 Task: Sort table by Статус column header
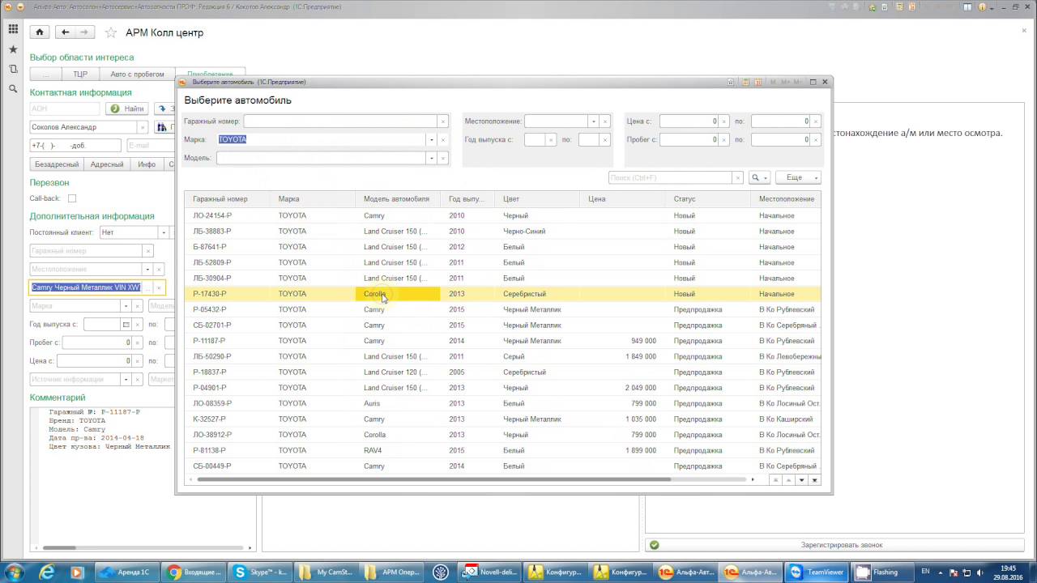point(708,199)
